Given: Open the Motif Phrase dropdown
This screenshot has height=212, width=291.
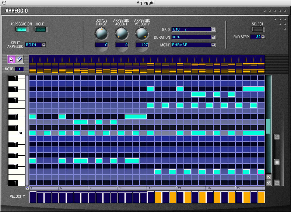Looking at the screenshot, I should coord(213,45).
